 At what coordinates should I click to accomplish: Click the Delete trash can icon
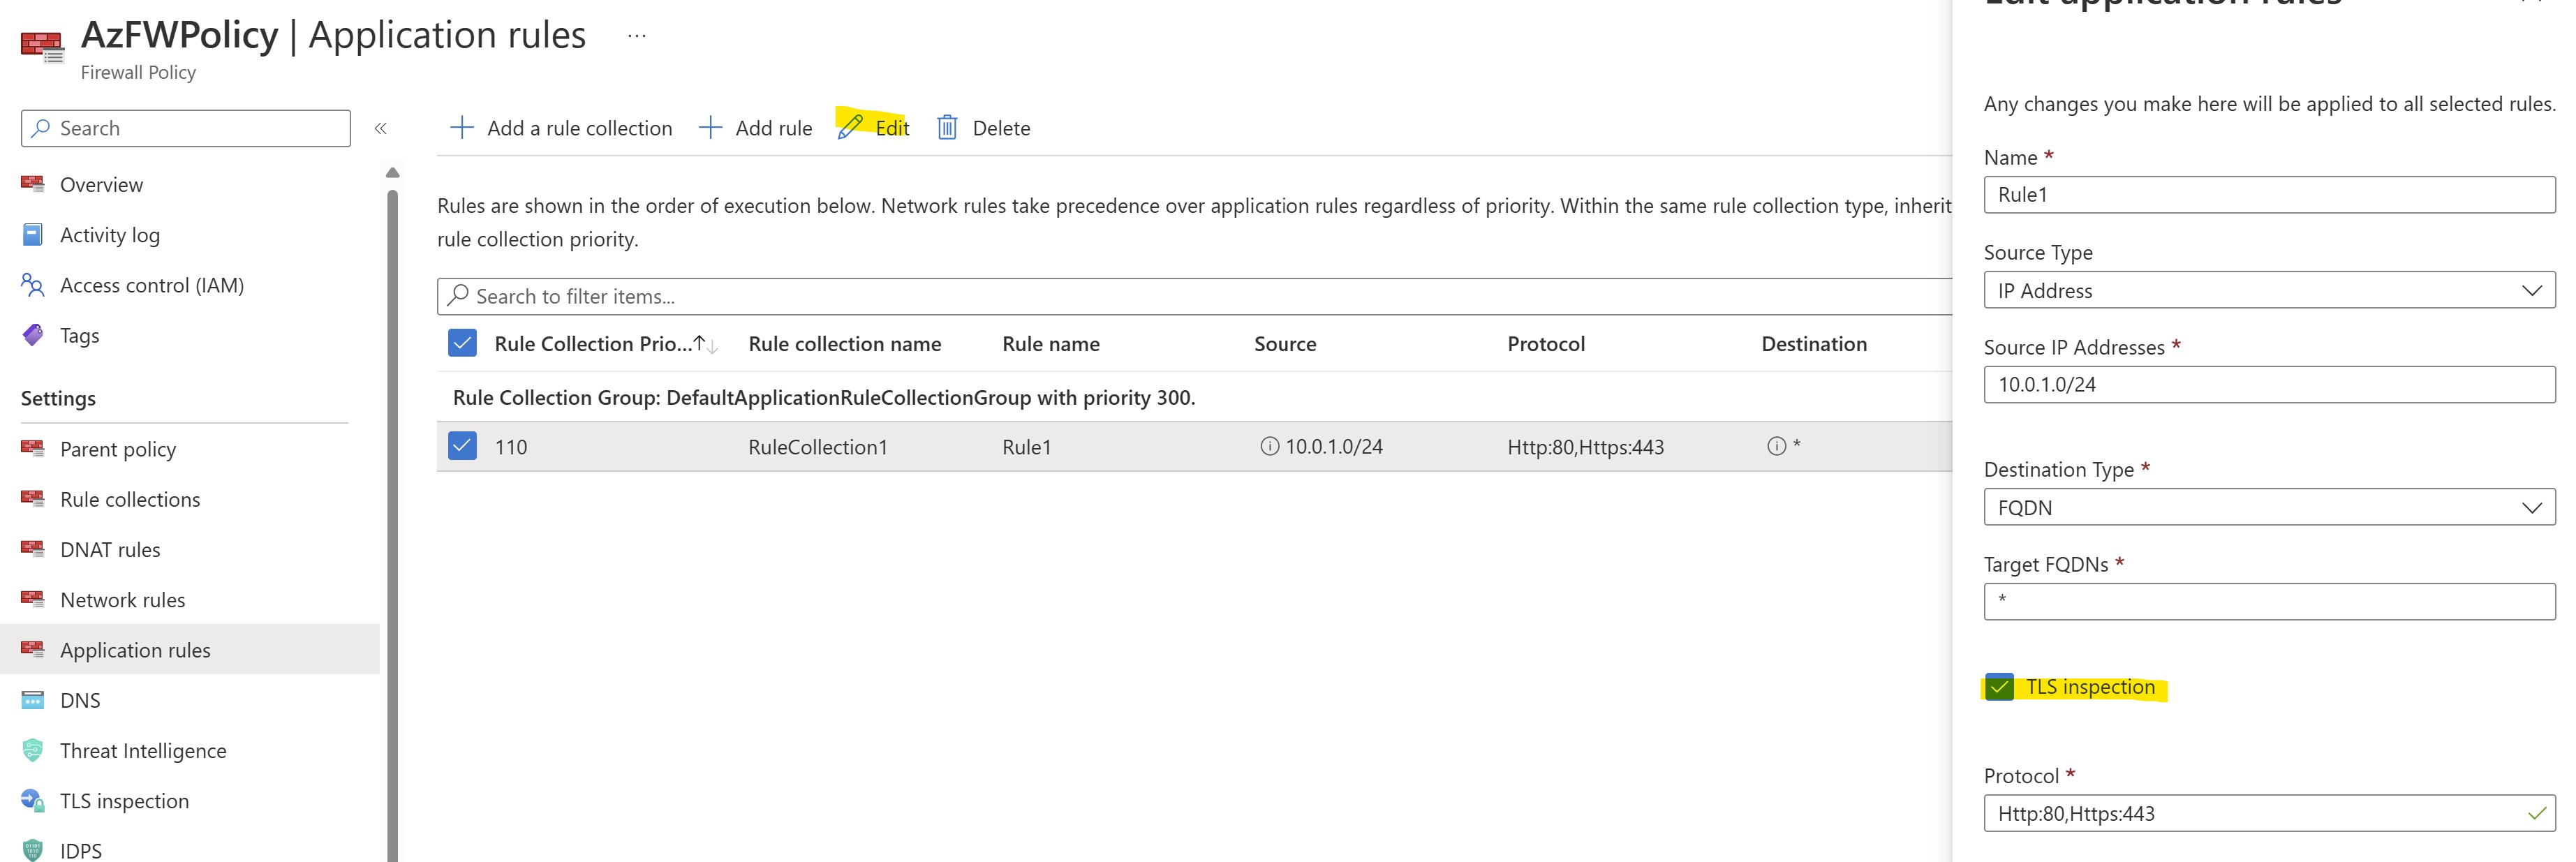[947, 127]
